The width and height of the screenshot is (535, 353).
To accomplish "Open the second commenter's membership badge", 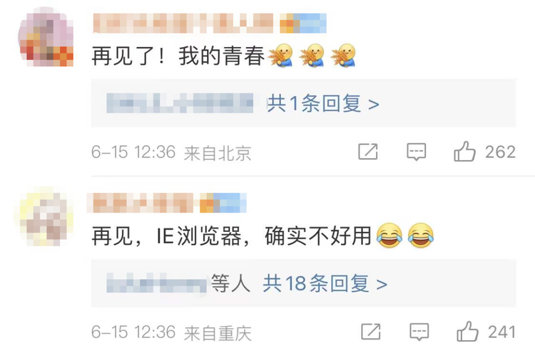I will coord(223,203).
